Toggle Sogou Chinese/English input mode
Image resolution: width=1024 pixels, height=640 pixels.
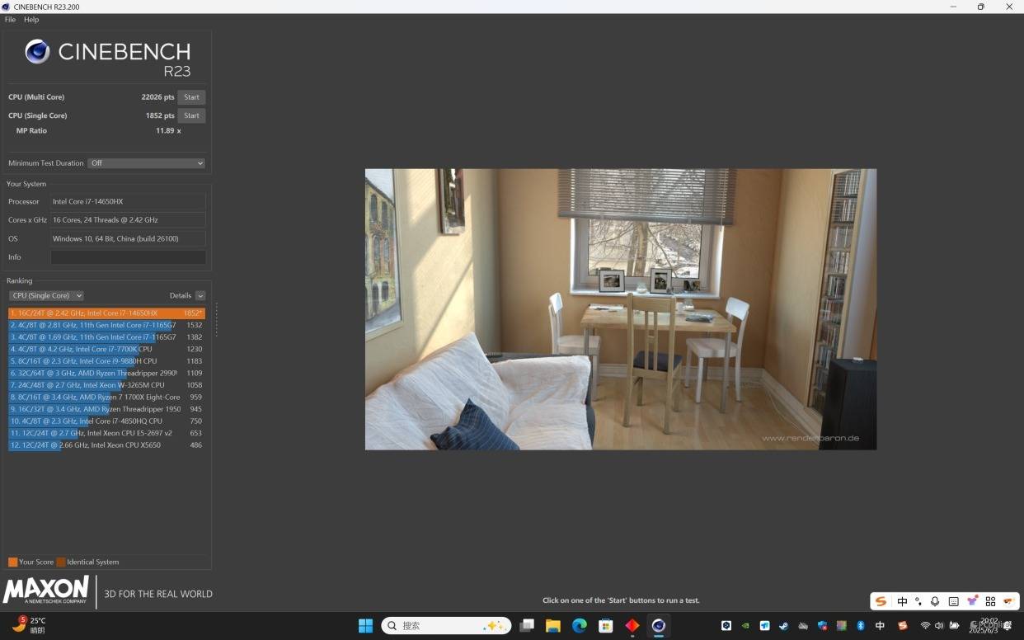[x=902, y=601]
